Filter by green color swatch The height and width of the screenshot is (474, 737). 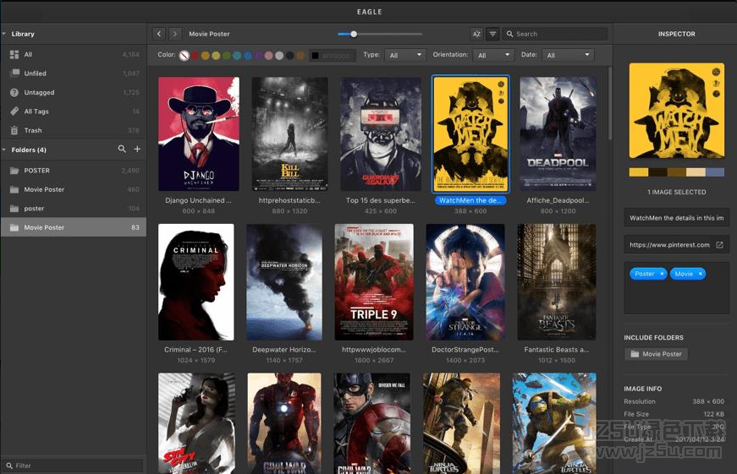pos(227,56)
